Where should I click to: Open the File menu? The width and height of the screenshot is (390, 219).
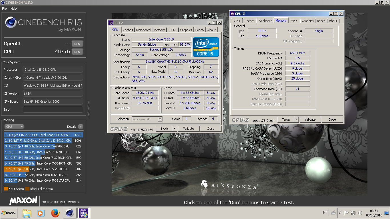pyautogui.click(x=4, y=9)
